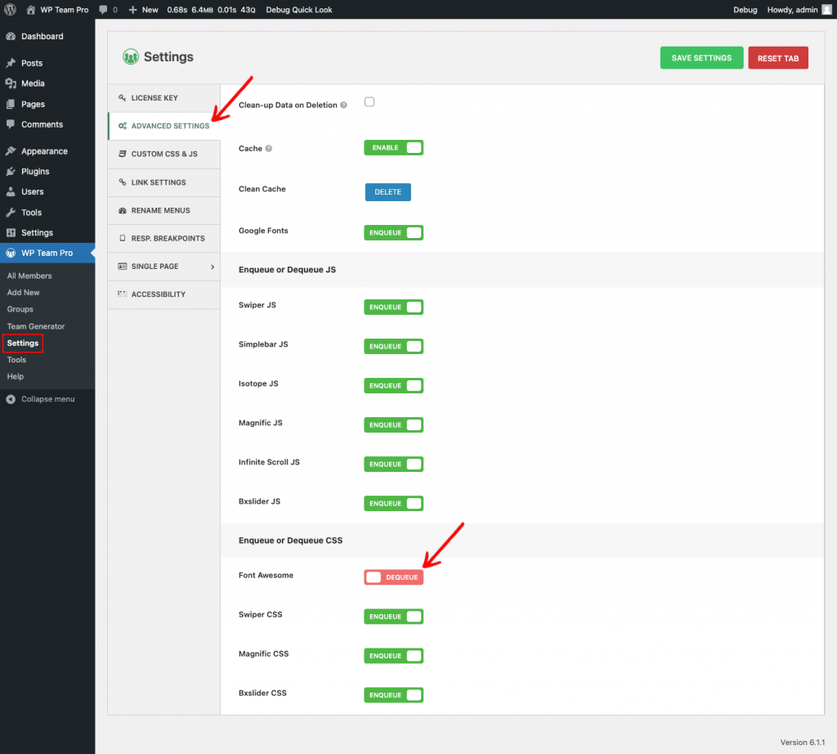The height and width of the screenshot is (754, 837).
Task: Click the WordPress logo icon
Action: (x=10, y=10)
